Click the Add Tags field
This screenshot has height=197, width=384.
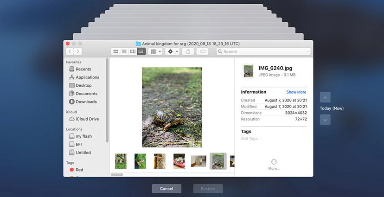[x=250, y=139]
